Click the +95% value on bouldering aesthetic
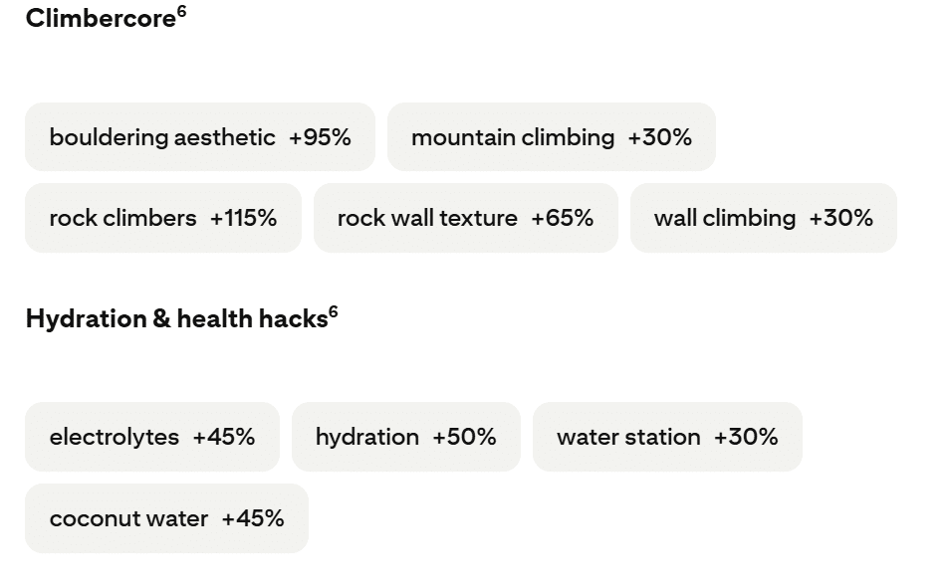This screenshot has height=588, width=951. coord(320,137)
